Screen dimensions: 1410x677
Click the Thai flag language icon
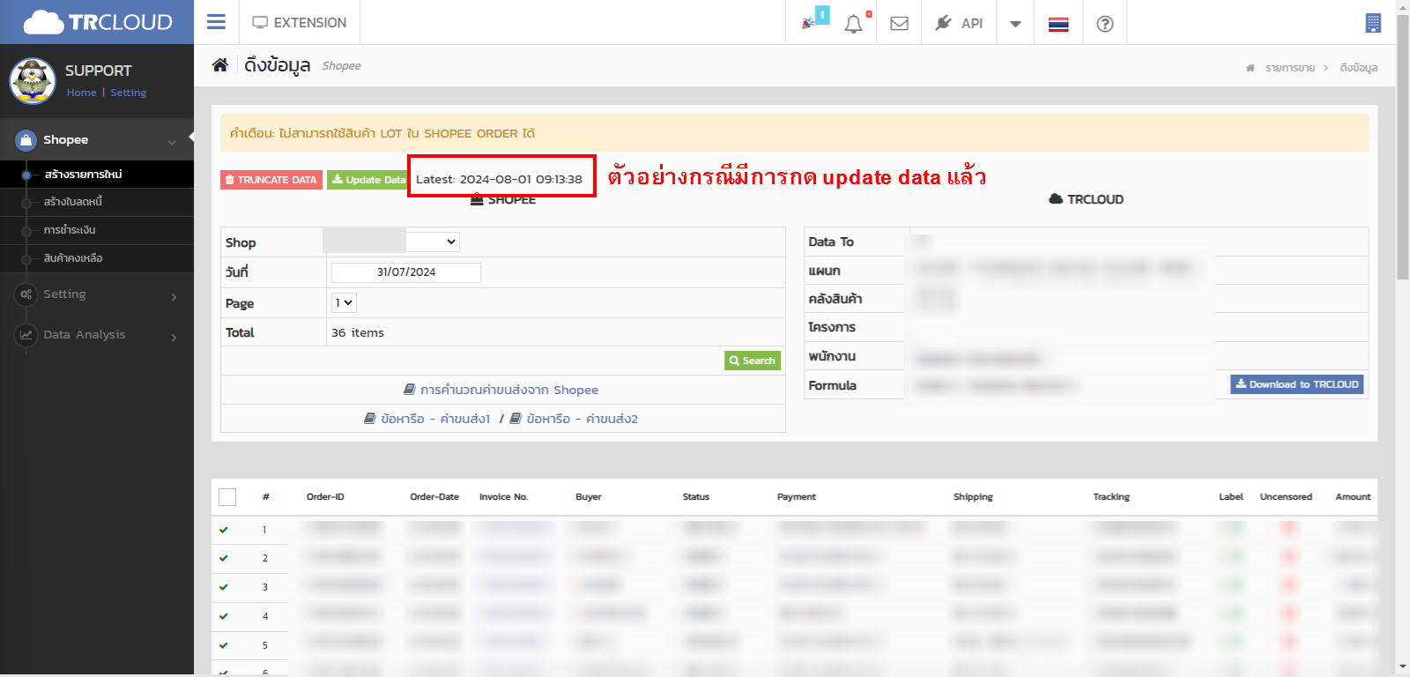[1058, 24]
